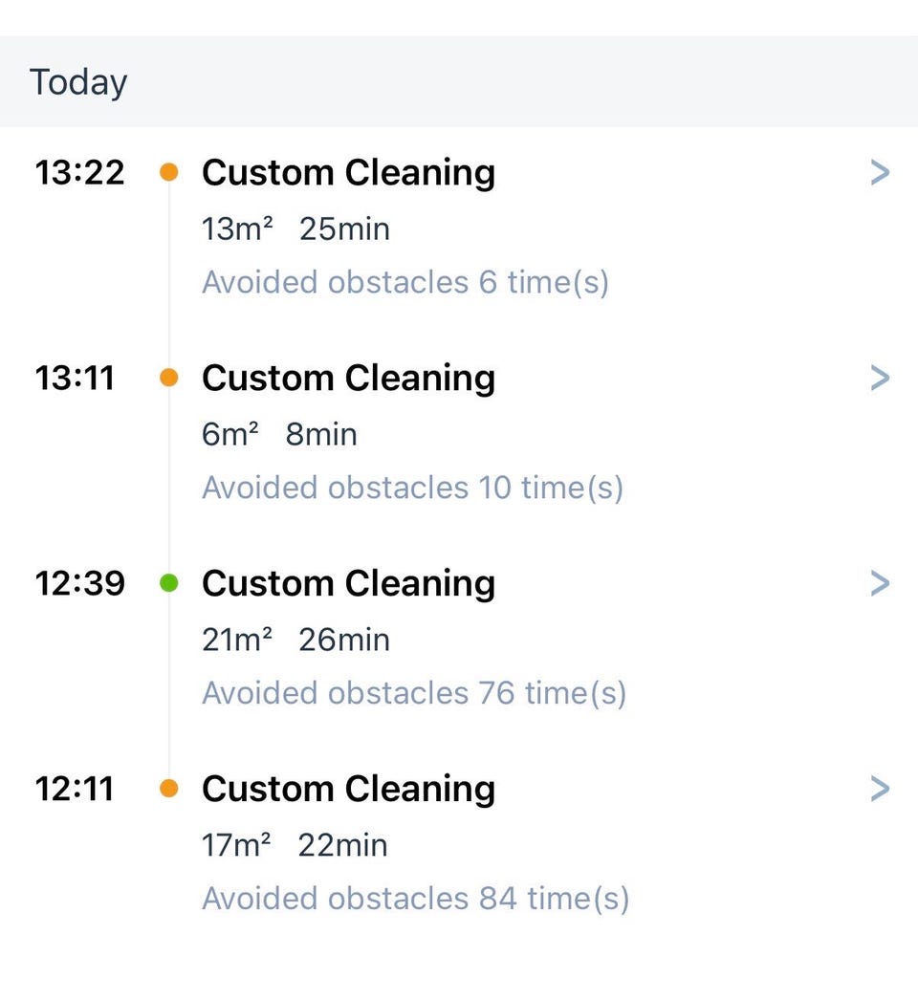Open the 13:11 Custom Cleaning title

tap(348, 379)
